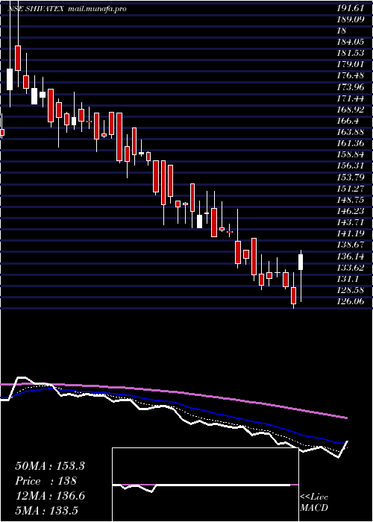Viewport: 373px width, 522px height.
Task: Click the 133.62 price axis label
Action: [x=350, y=268]
